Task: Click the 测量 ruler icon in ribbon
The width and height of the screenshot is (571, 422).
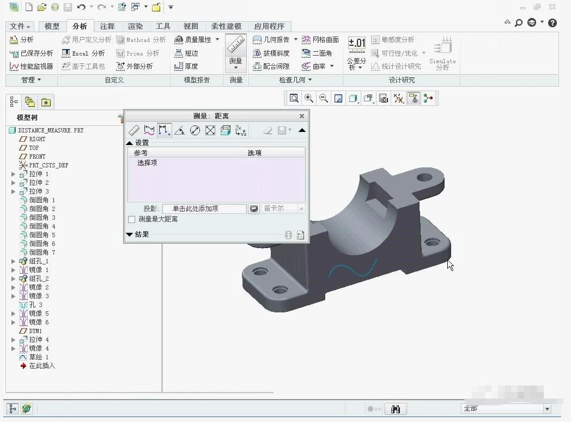Action: pyautogui.click(x=235, y=46)
